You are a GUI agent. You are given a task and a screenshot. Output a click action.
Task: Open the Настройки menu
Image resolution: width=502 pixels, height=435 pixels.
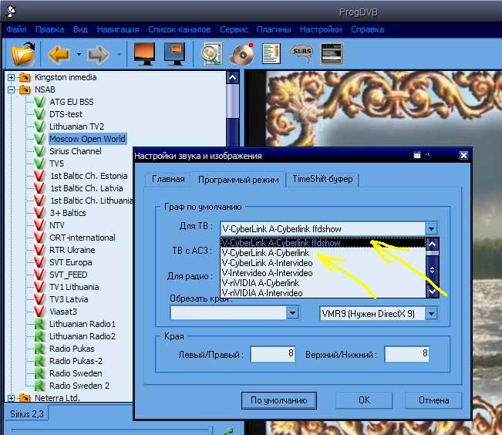coord(321,29)
